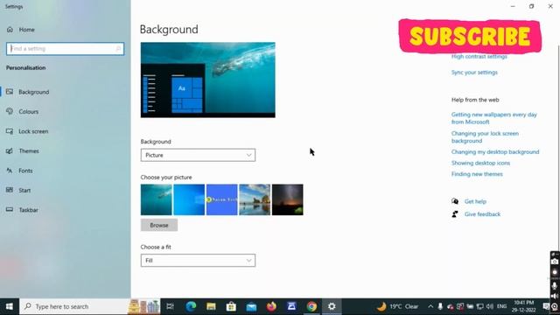
Task: Go to the Colours settings page
Action: pyautogui.click(x=29, y=112)
